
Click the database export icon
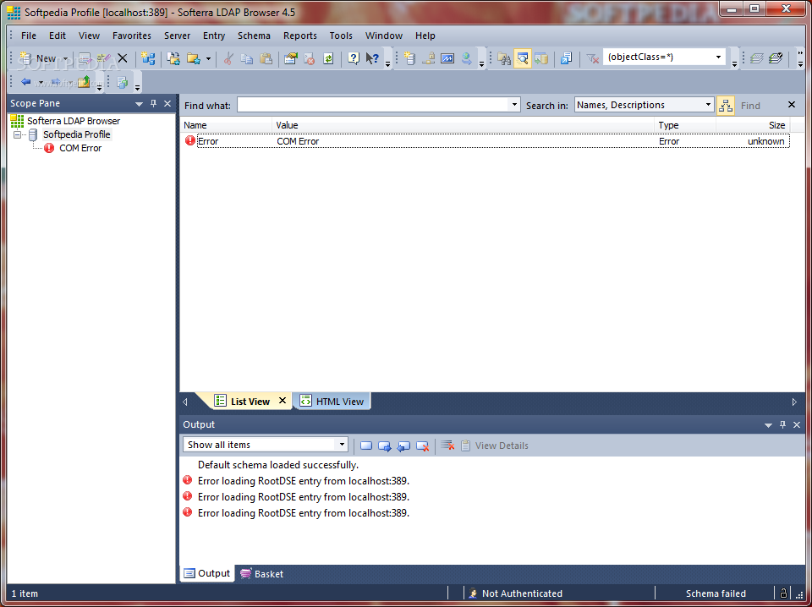(x=541, y=58)
